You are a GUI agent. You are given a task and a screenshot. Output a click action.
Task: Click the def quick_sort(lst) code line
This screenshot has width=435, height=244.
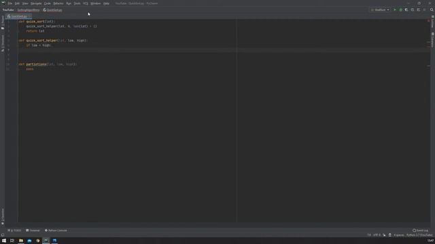pyautogui.click(x=37, y=22)
